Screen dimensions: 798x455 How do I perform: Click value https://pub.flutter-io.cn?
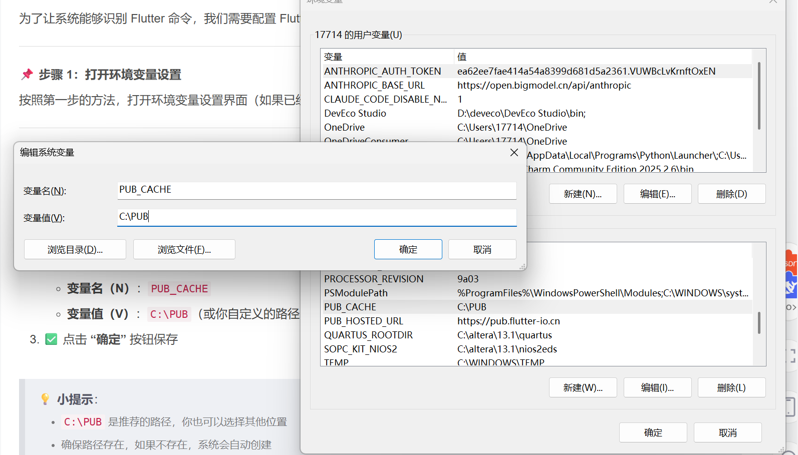508,321
